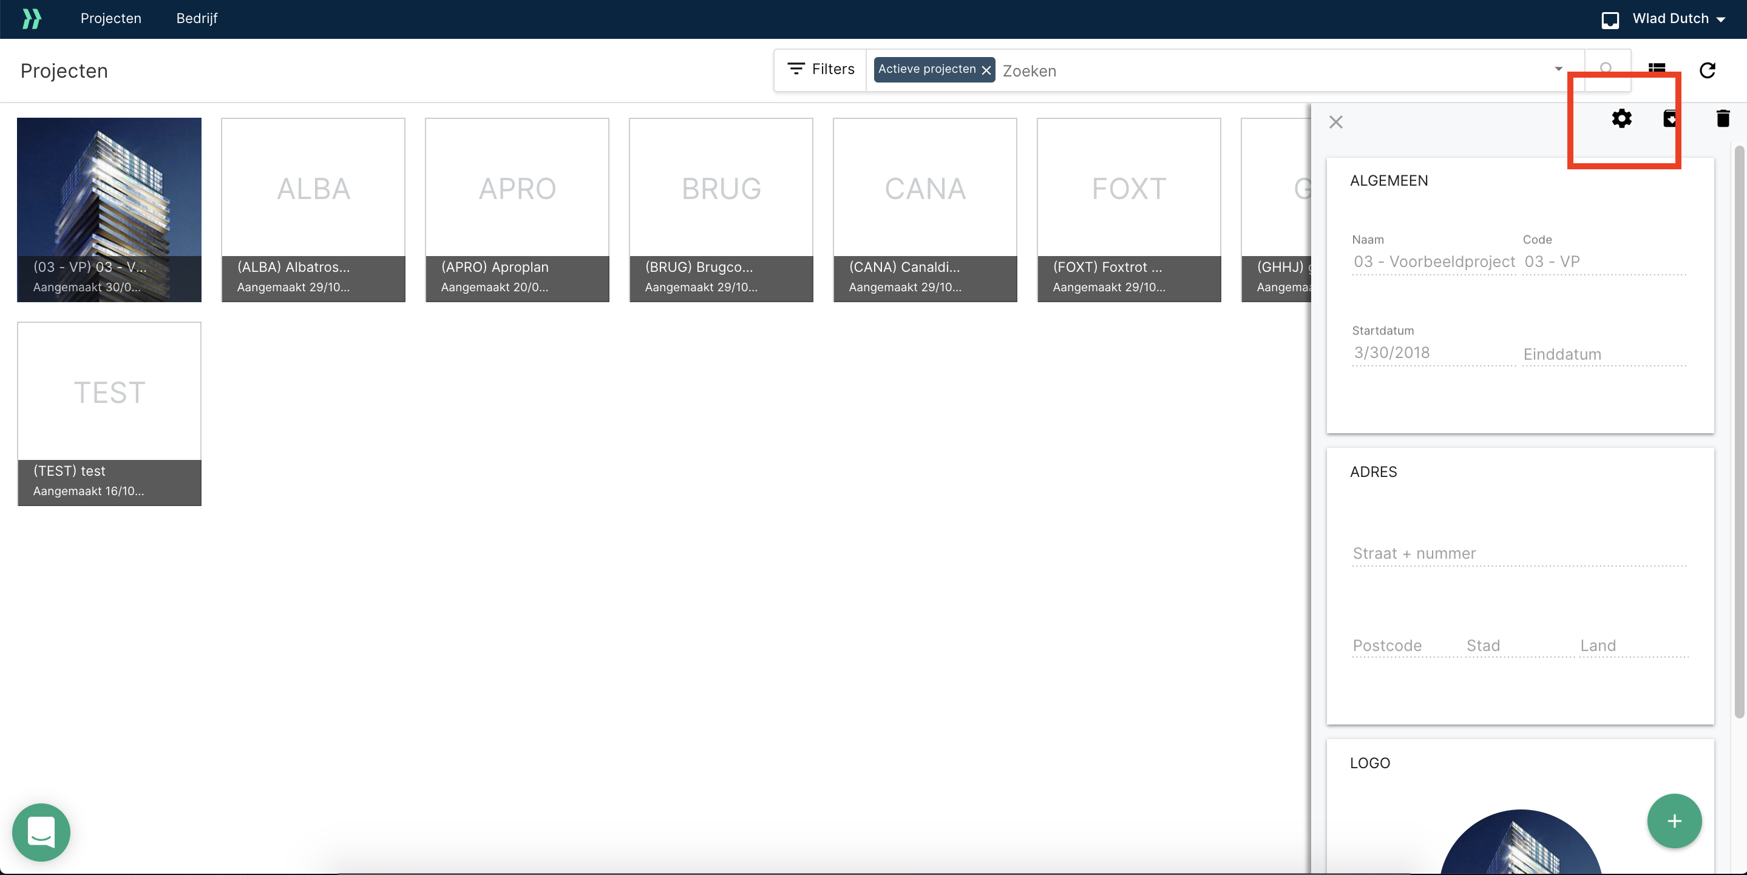The height and width of the screenshot is (875, 1747).
Task: Open the CANA Canaldi project card
Action: coord(925,209)
